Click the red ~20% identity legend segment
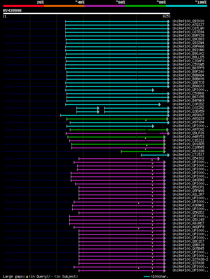The width and height of the screenshot is (210, 279). click(x=24, y=6)
